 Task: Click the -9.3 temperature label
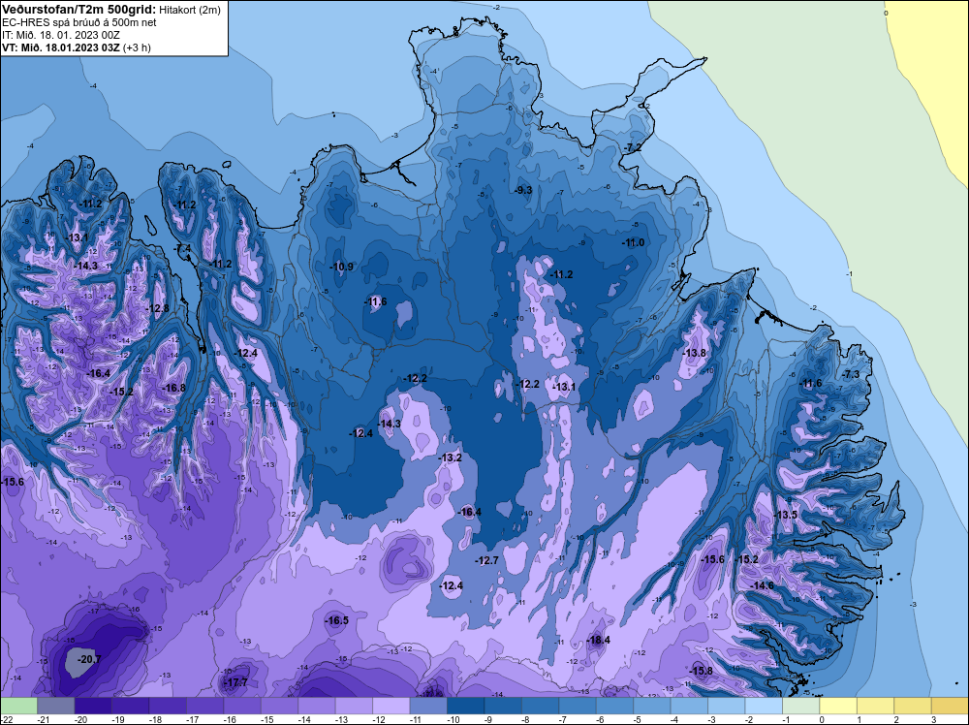[524, 190]
